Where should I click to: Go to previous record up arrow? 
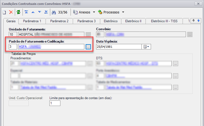[x=33, y=12]
